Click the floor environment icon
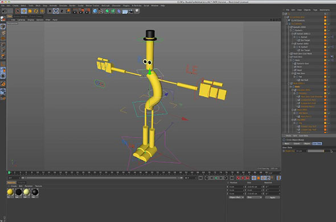The height and width of the screenshot is (222, 336). click(125, 11)
